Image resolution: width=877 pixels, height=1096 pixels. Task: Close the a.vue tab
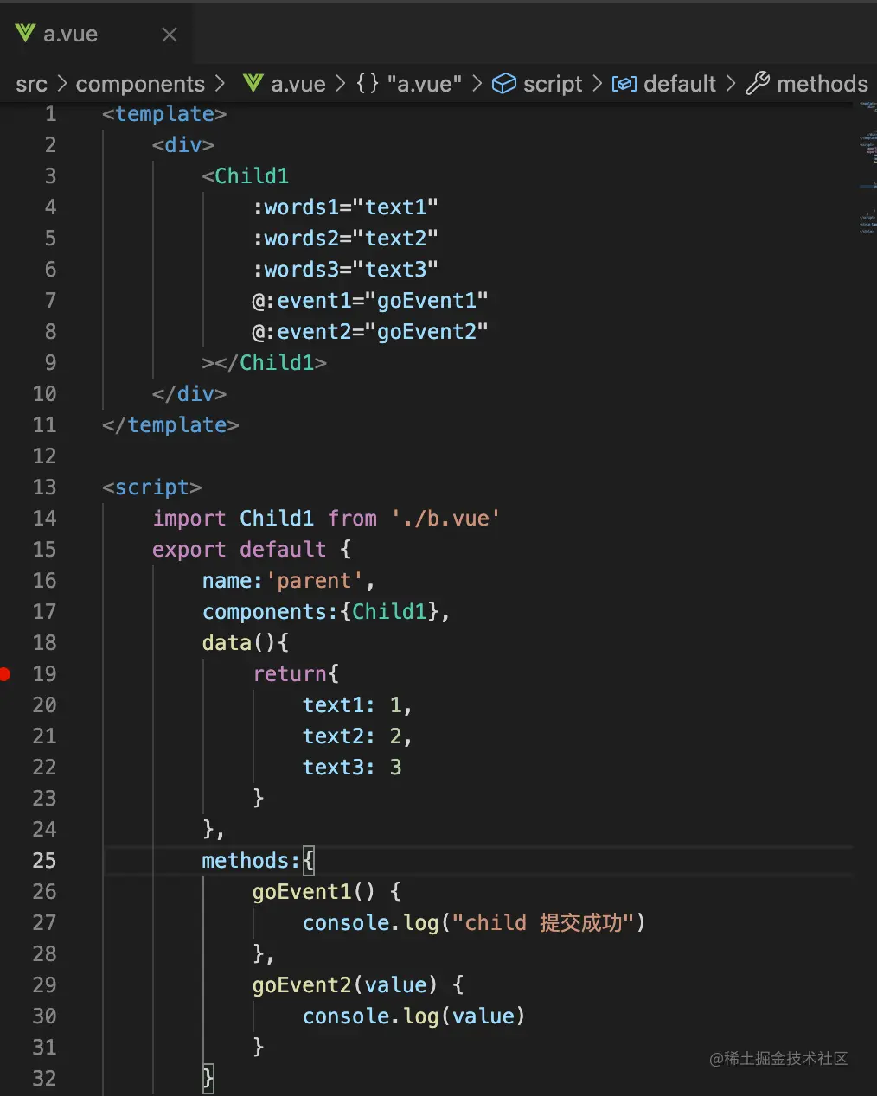[x=170, y=35]
